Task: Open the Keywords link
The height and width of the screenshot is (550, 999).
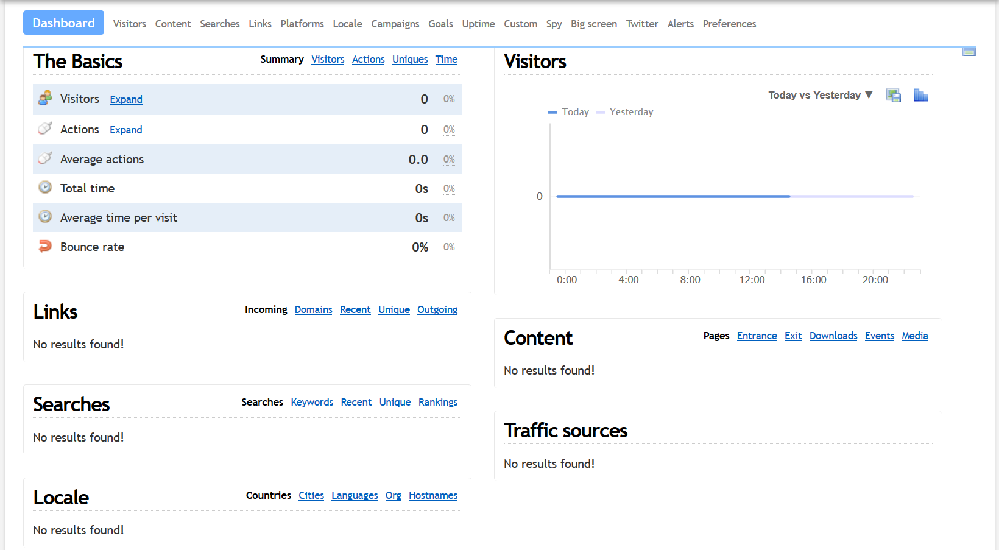Action: pyautogui.click(x=312, y=402)
